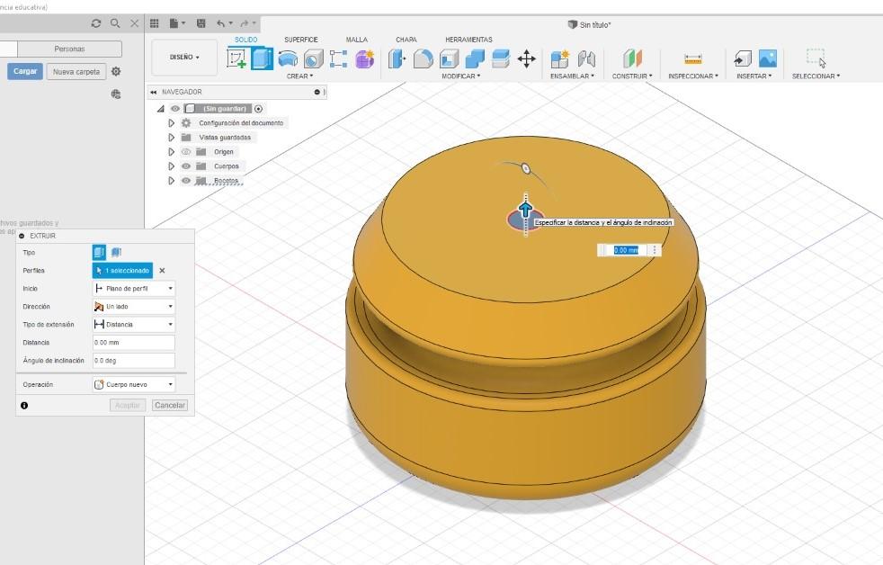Open data panel settings gear
The width and height of the screenshot is (883, 565).
(116, 72)
